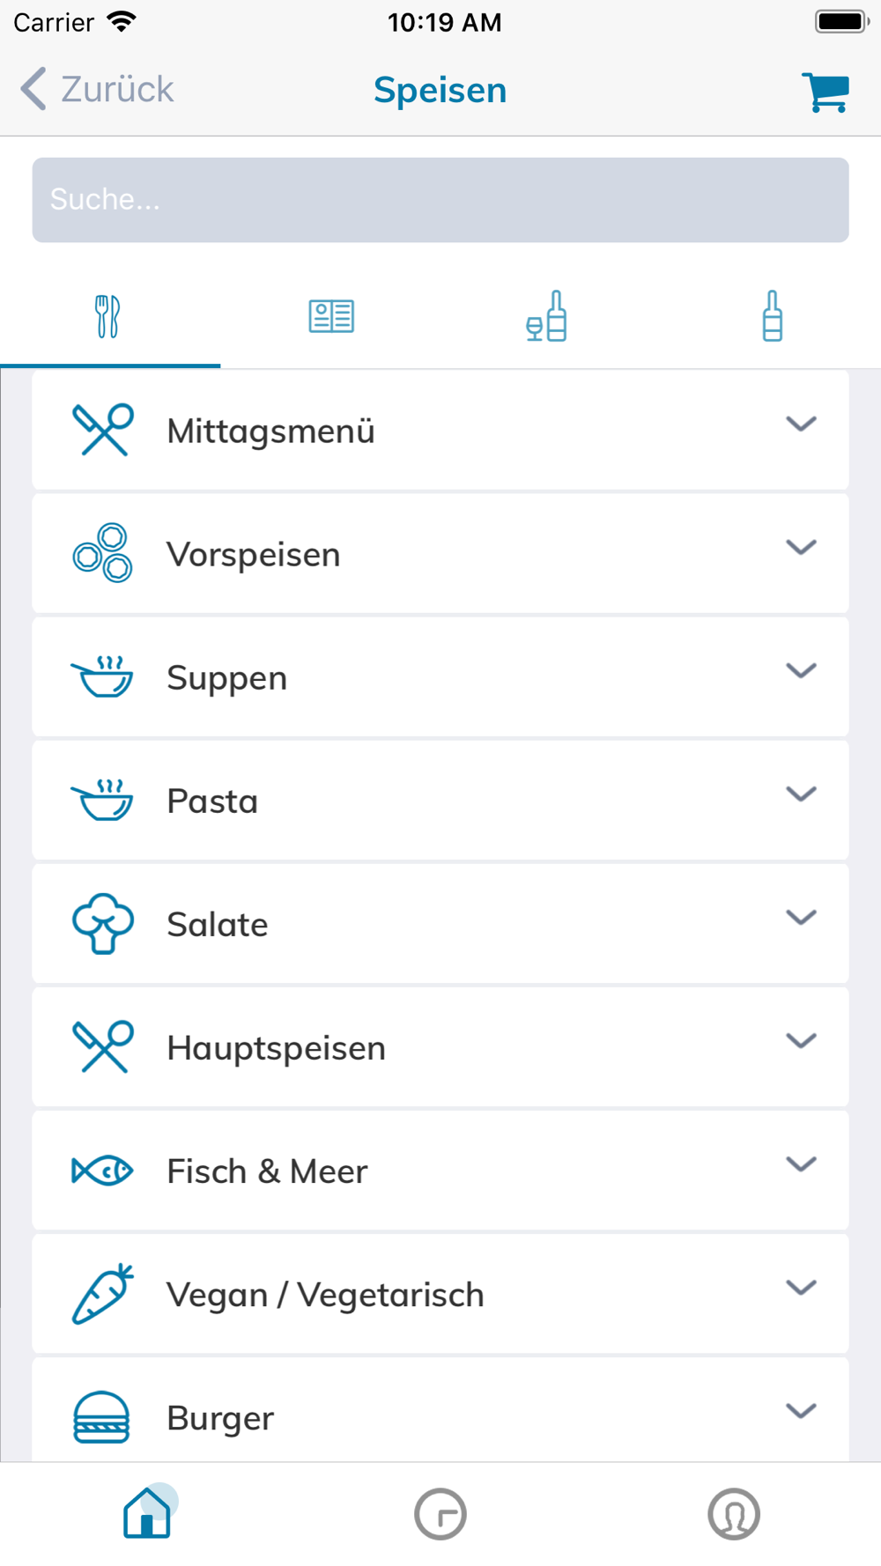881x1566 pixels.
Task: Select the Vorspeisen category label
Action: 254,555
